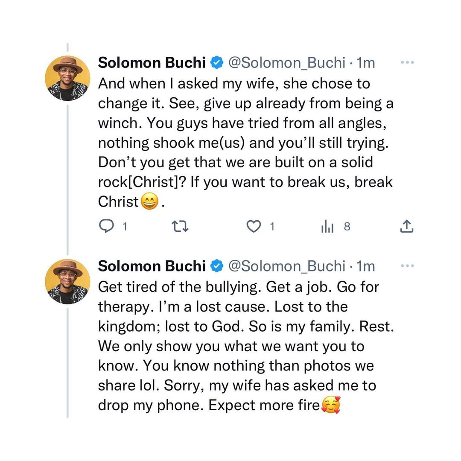Click Solomon Buchi name above 'And when I asked'
This screenshot has height=461, width=461.
coord(152,63)
